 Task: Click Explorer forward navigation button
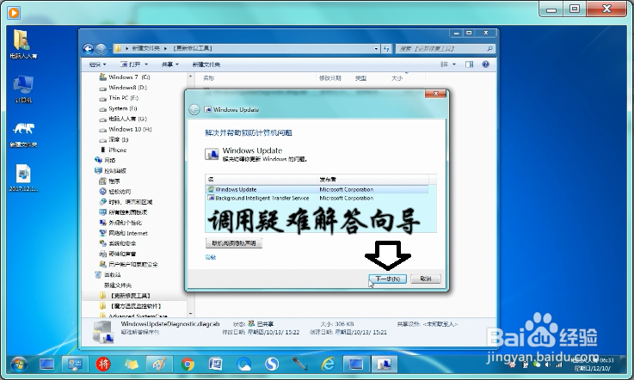(x=101, y=49)
